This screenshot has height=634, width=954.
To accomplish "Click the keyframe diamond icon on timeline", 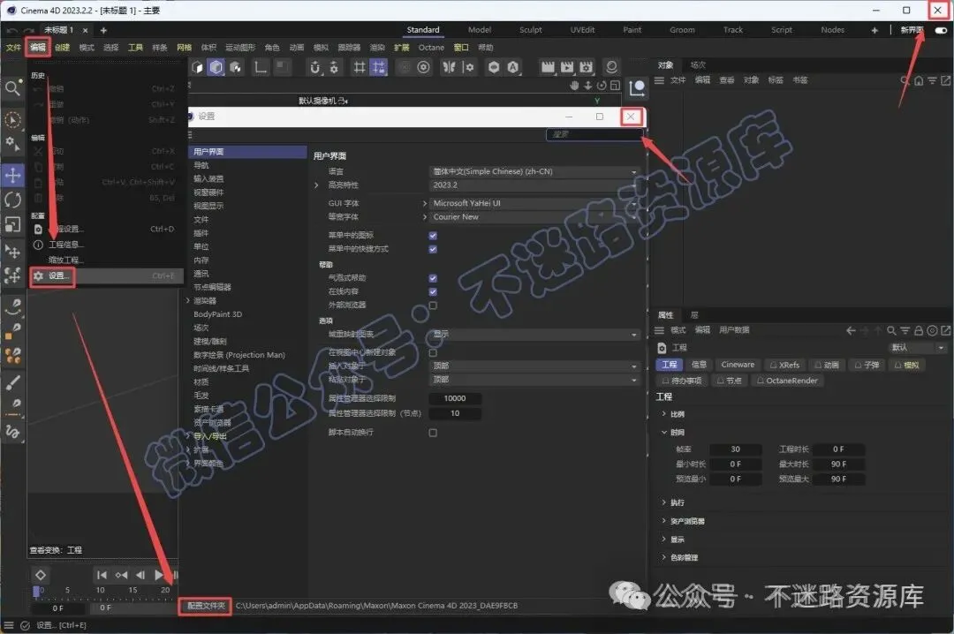I will (x=40, y=575).
